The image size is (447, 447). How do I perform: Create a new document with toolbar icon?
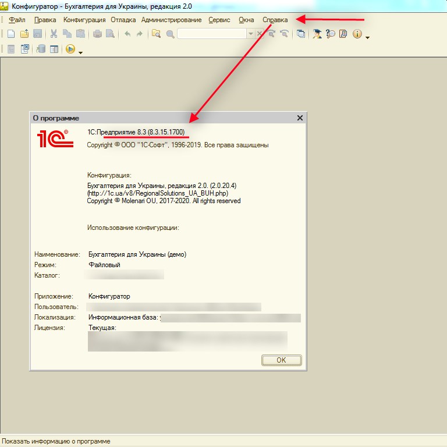click(x=11, y=34)
